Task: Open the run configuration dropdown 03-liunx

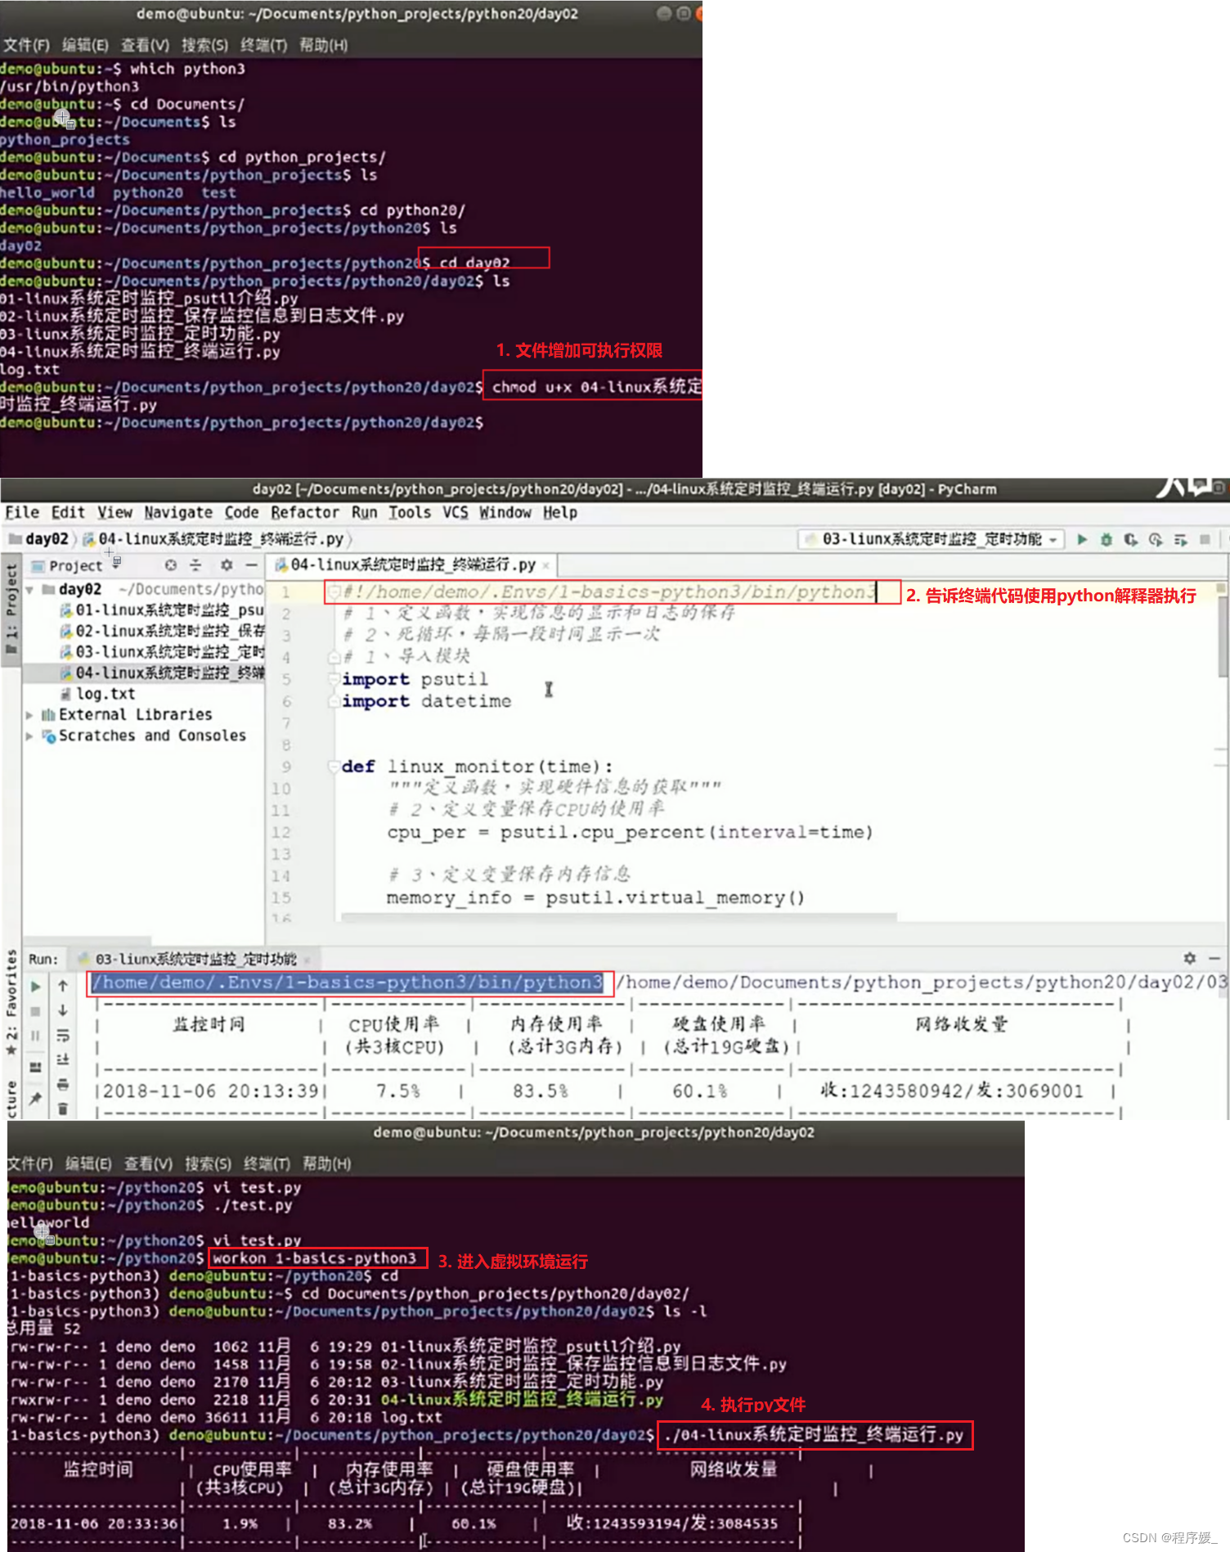Action: pos(931,539)
